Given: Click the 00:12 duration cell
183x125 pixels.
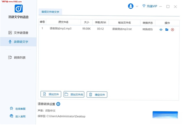Looking at the screenshot, I should coord(100,29).
